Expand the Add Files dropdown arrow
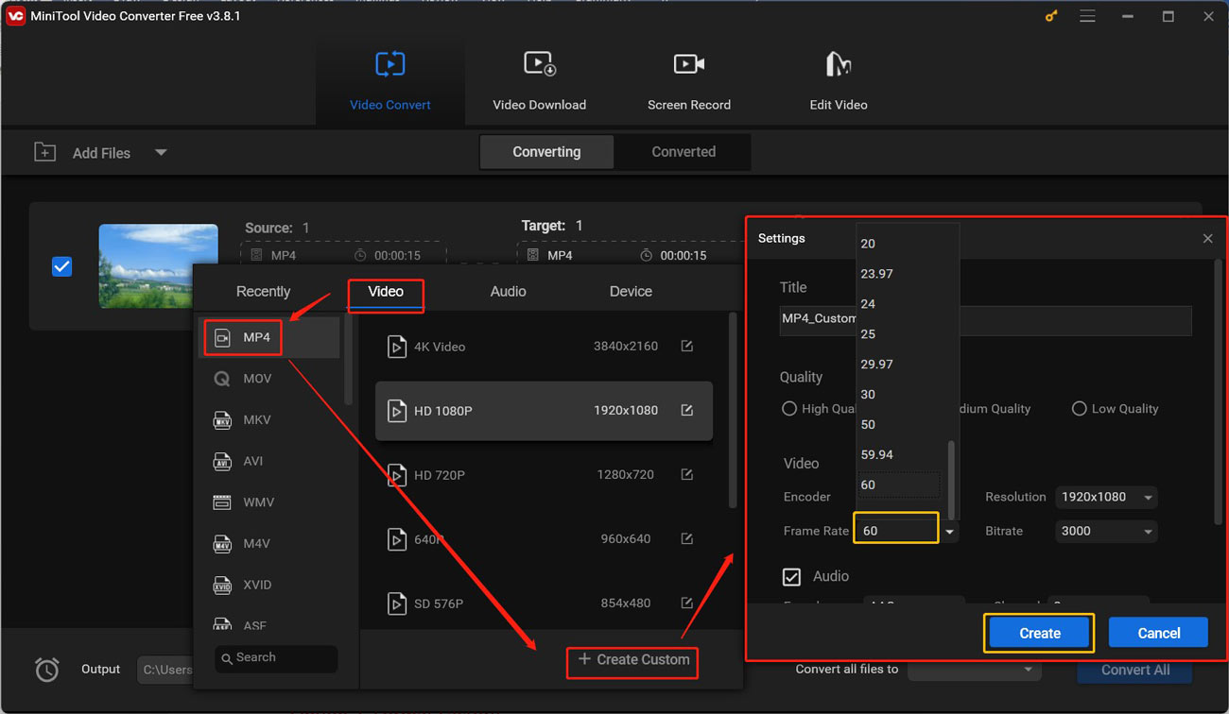This screenshot has height=714, width=1229. pyautogui.click(x=161, y=152)
